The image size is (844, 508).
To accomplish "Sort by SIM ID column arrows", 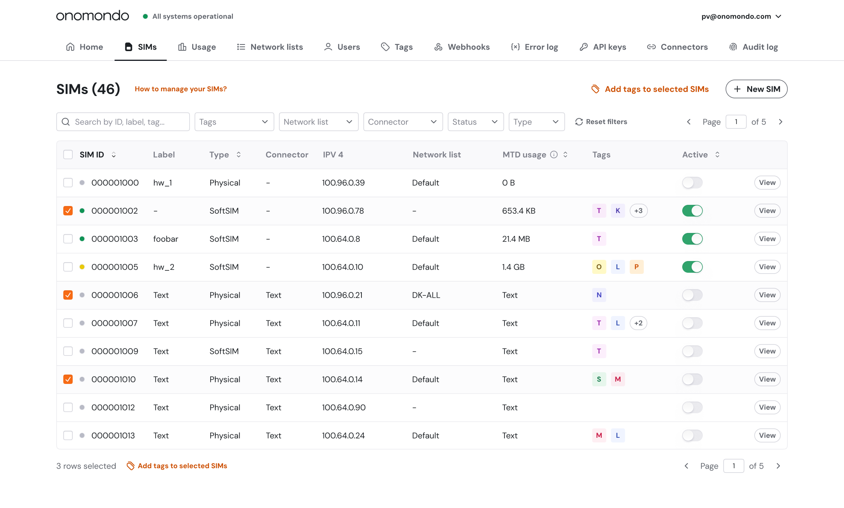I will coord(114,155).
